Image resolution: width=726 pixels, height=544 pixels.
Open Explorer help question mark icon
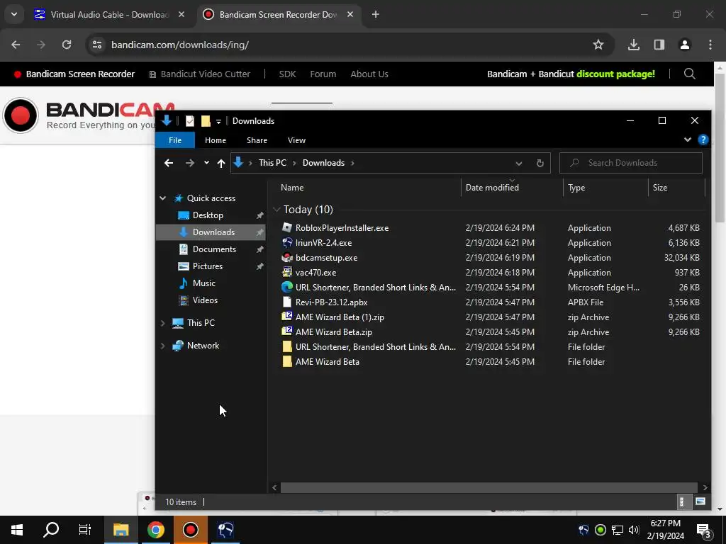pyautogui.click(x=703, y=140)
